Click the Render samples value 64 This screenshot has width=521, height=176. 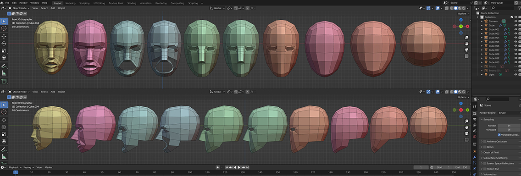[509, 126]
